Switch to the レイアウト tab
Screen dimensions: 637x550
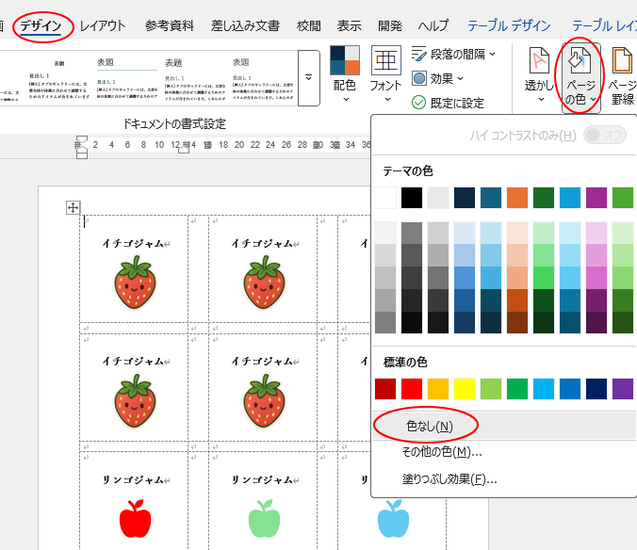pyautogui.click(x=103, y=26)
